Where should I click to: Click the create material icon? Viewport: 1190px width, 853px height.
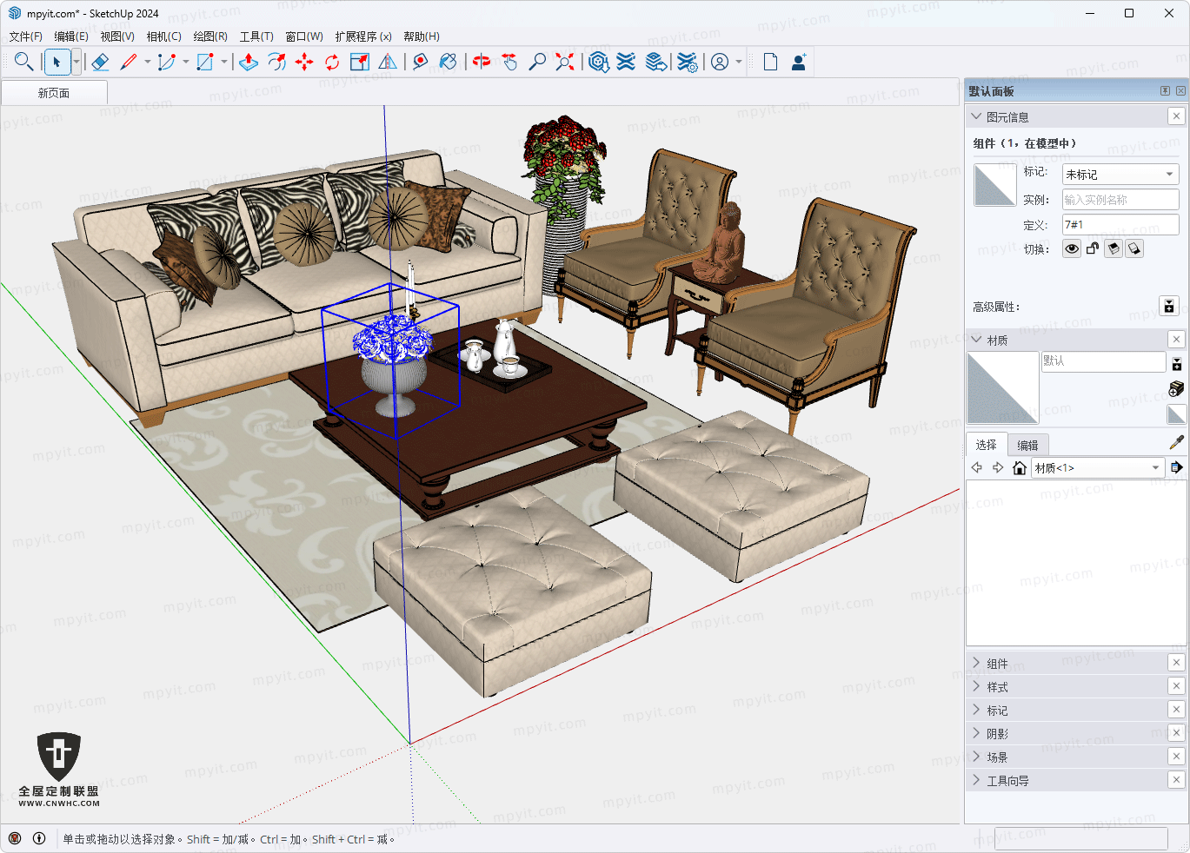1177,387
